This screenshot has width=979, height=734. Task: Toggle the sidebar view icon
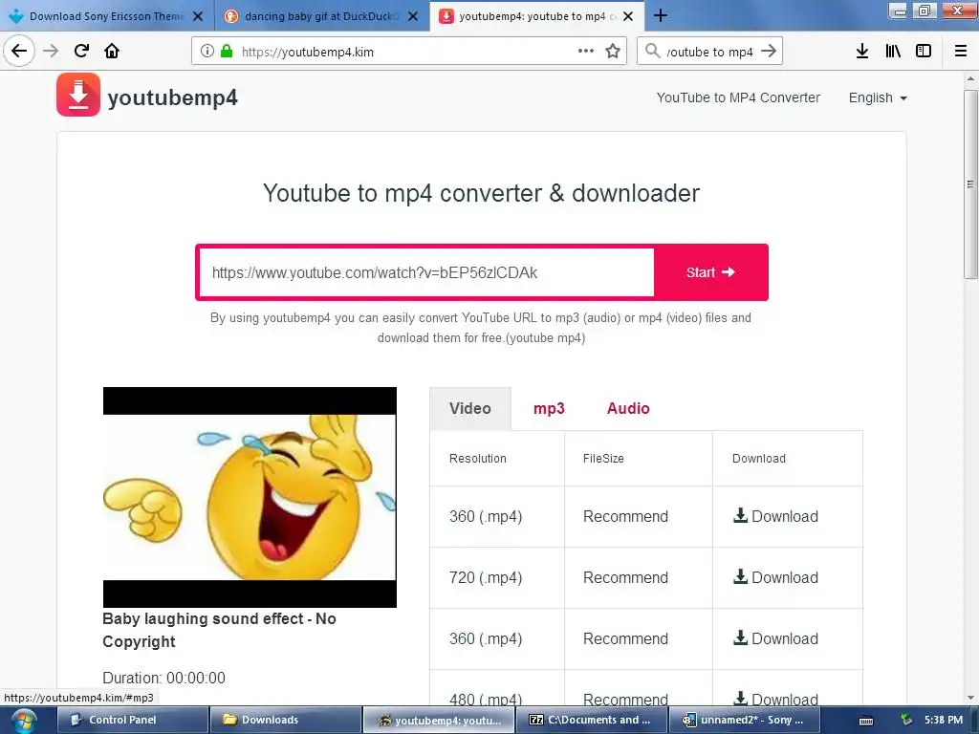pos(924,52)
